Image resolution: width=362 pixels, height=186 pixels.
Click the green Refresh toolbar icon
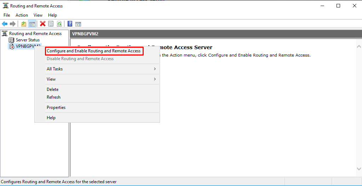coord(59,24)
